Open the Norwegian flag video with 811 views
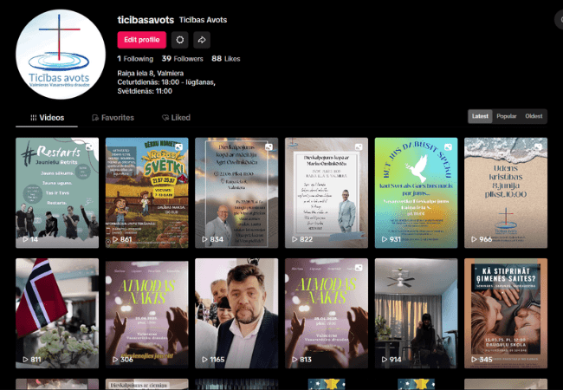 pyautogui.click(x=57, y=313)
